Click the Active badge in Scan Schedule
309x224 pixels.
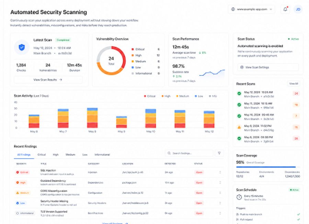(x=294, y=190)
